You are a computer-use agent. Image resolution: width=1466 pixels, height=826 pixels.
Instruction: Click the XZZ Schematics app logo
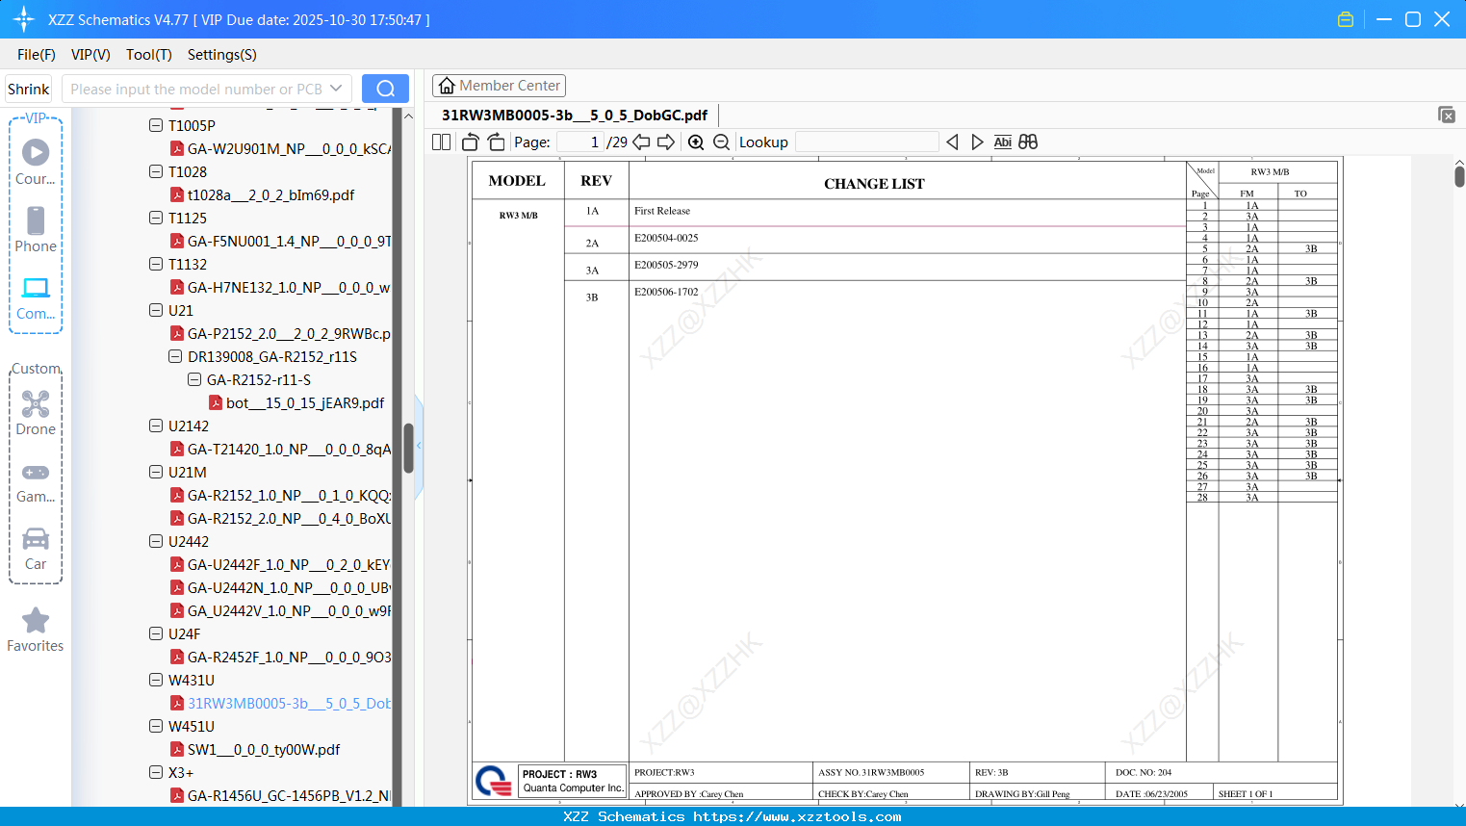[x=24, y=19]
